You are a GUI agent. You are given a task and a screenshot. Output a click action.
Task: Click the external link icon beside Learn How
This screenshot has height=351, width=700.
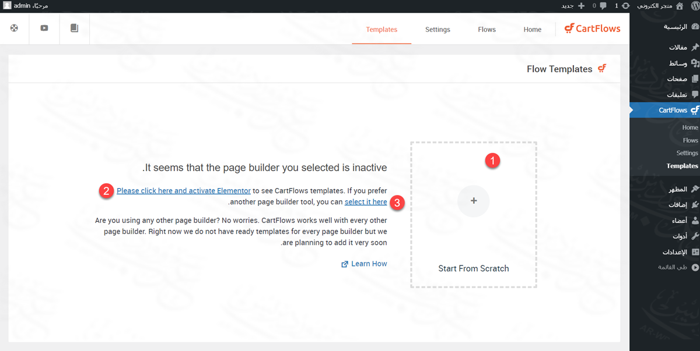[345, 264]
